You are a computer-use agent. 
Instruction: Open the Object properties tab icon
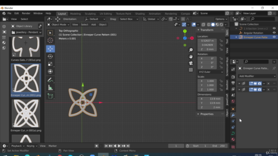pos(233,109)
